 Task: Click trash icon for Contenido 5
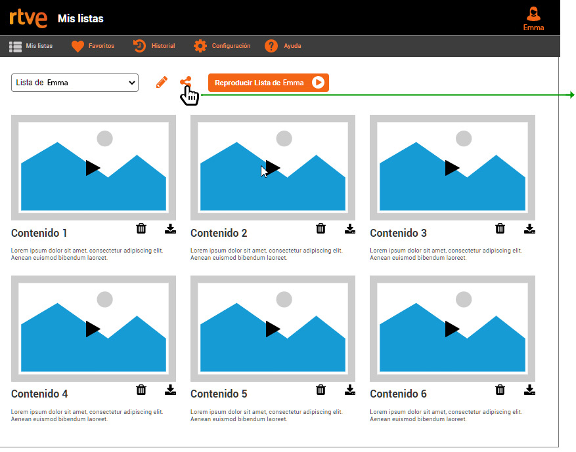click(321, 390)
